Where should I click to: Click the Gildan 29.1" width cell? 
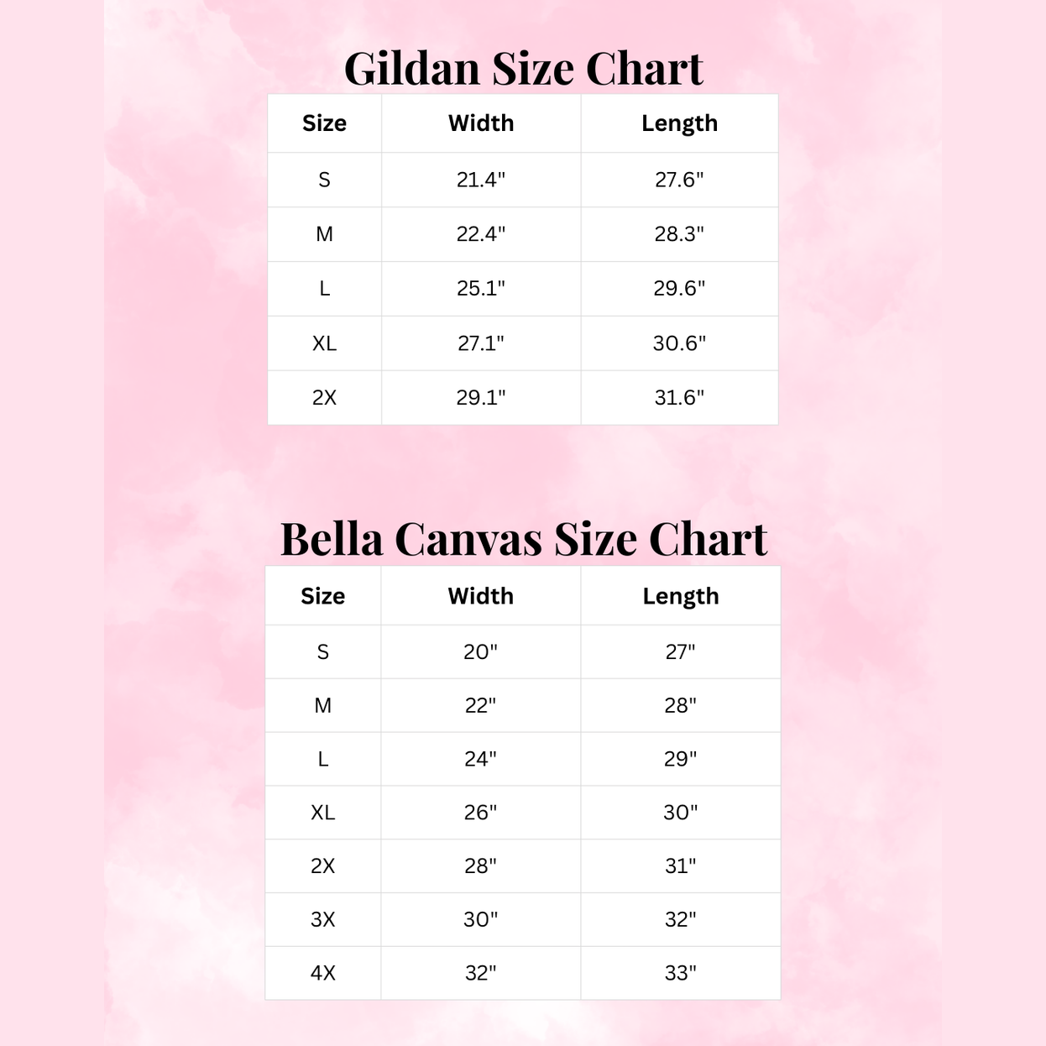point(481,398)
